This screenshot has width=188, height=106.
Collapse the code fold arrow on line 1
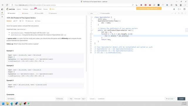coord(93,17)
